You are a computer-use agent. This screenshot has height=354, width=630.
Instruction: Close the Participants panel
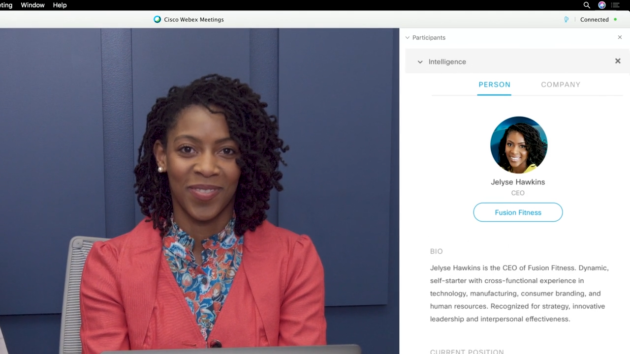[x=620, y=37]
